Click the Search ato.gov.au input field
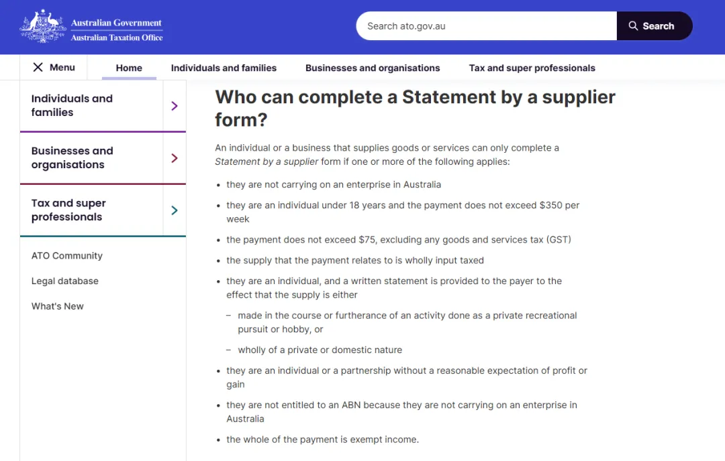725x461 pixels. (x=487, y=26)
